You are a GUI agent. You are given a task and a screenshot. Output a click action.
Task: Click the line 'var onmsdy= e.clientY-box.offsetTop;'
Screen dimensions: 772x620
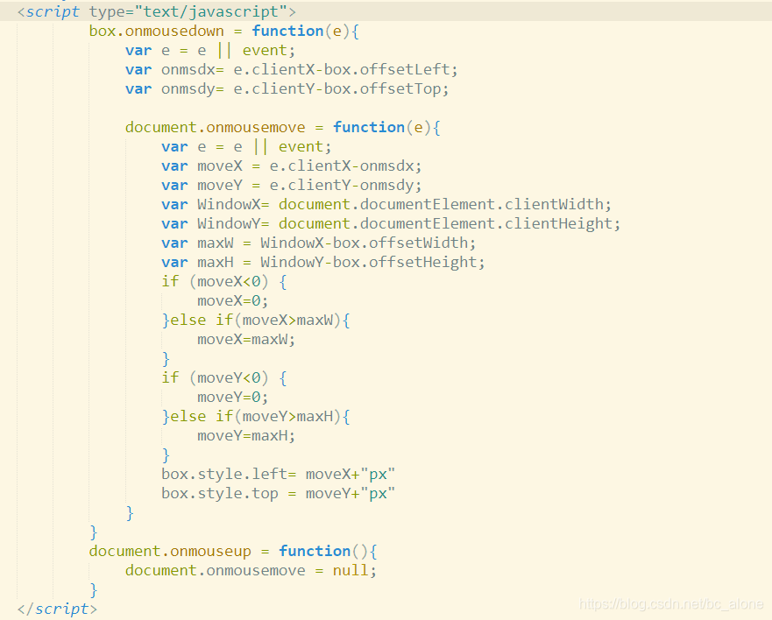[287, 89]
